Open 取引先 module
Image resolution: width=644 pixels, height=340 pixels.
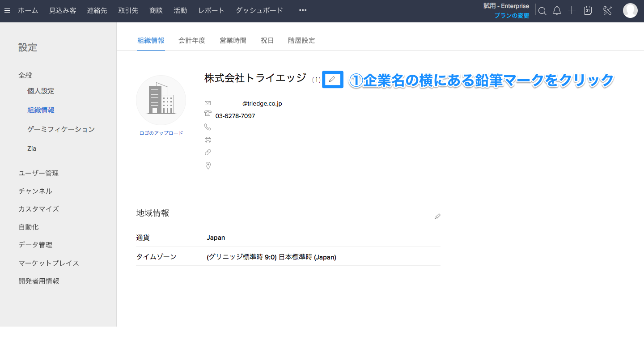128,10
